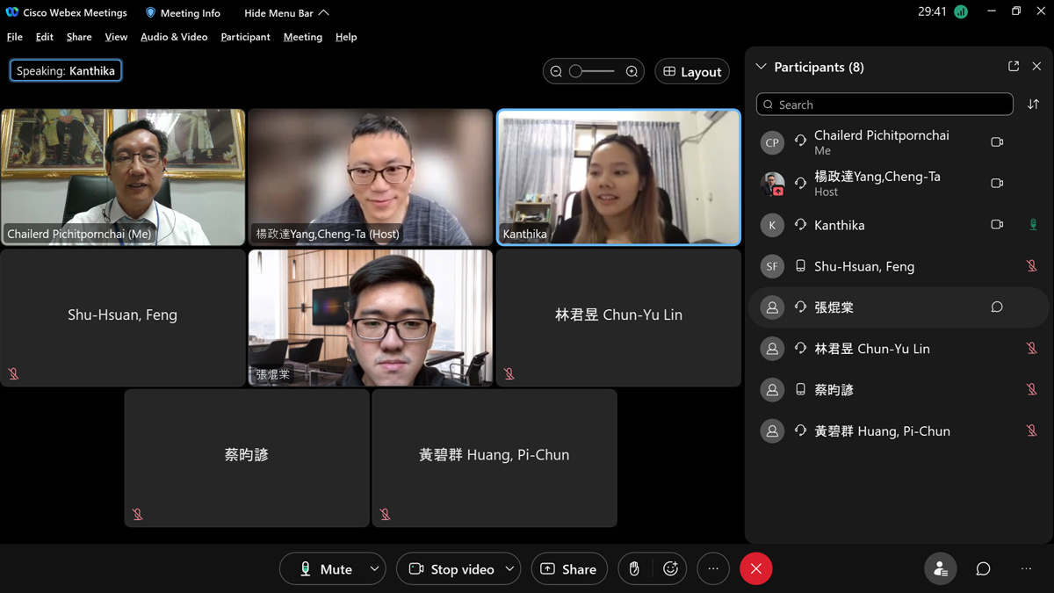Screen dimensions: 1054x593
Task: Expand Stop video options arrow
Action: [509, 569]
